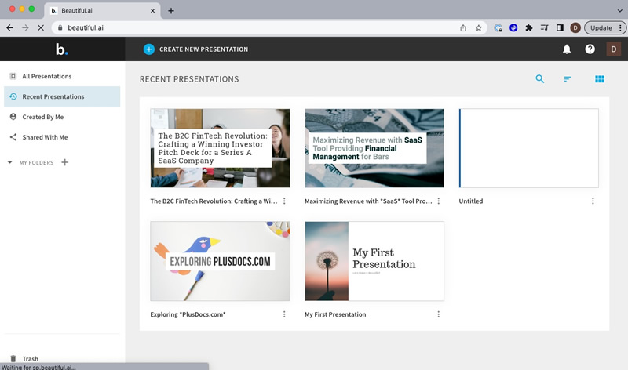Click the first extension icon beside star
The image size is (628, 370).
pos(498,27)
